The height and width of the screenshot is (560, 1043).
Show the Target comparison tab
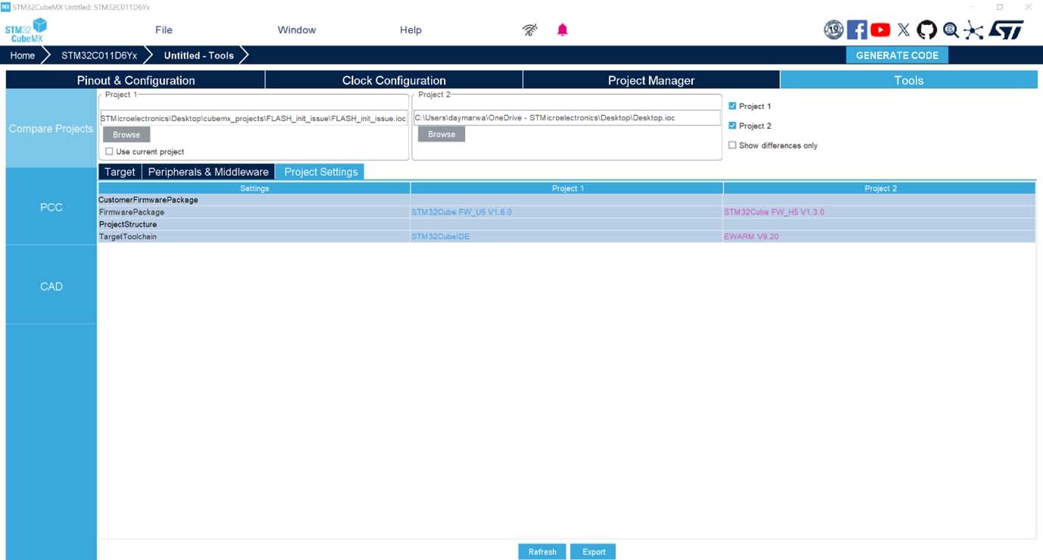120,172
